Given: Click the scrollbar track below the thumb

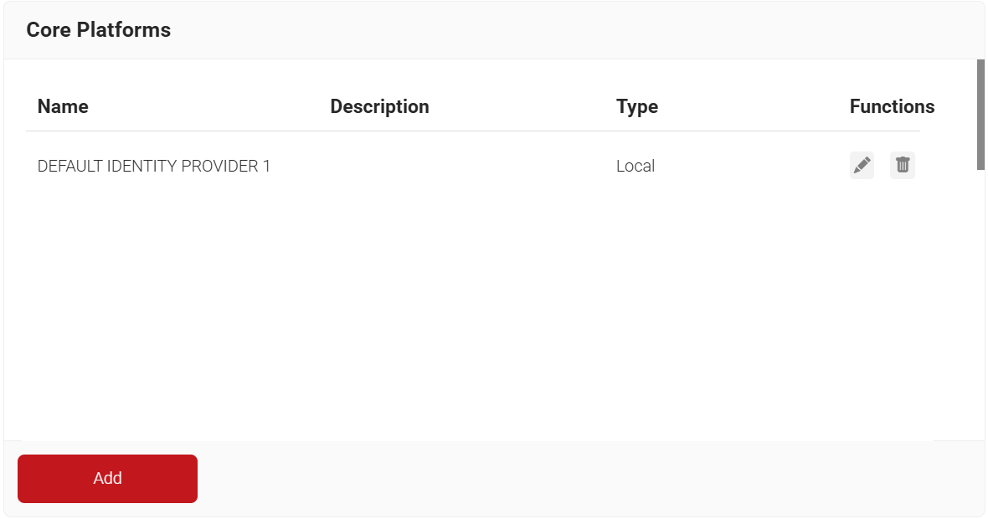Looking at the screenshot, I should (x=980, y=301).
